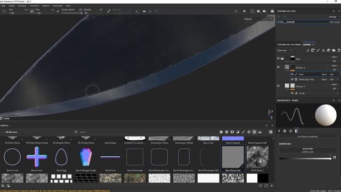Open the Grayscale channel properties tab icon
341x192 pixels.
point(296,131)
